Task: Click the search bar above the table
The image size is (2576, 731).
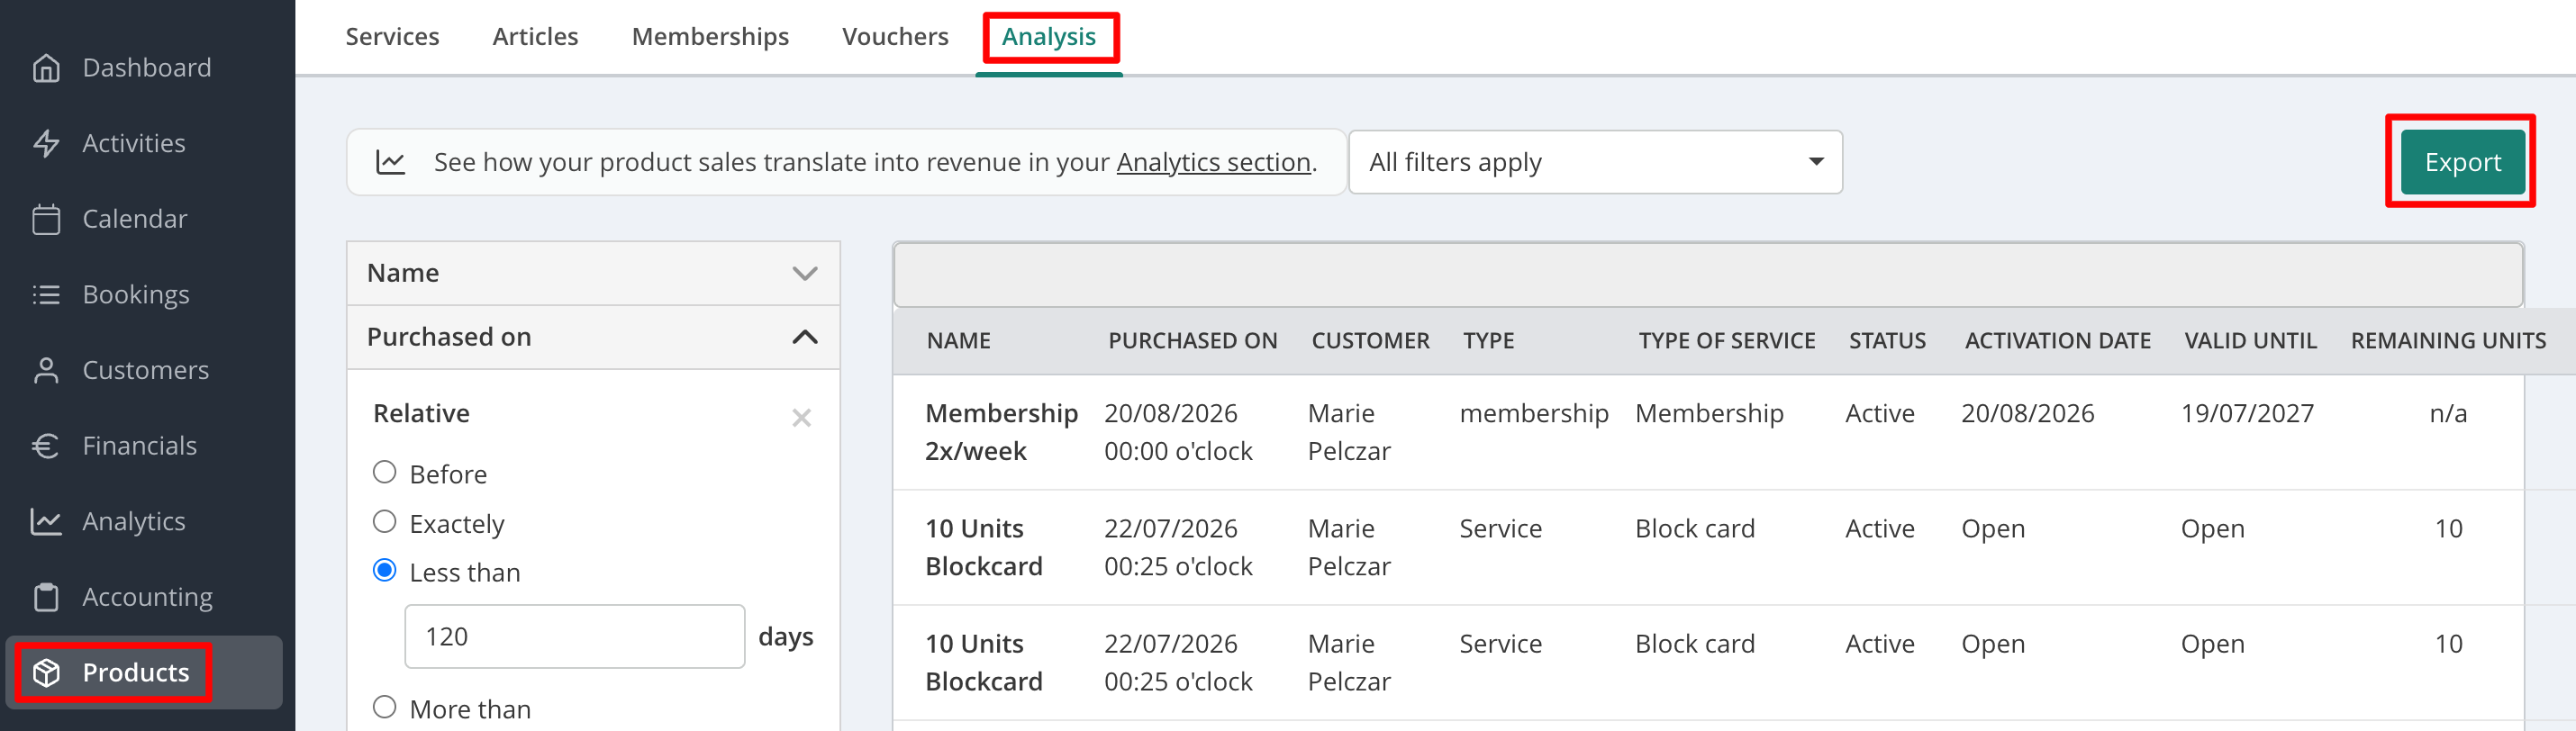Action: tap(1708, 274)
